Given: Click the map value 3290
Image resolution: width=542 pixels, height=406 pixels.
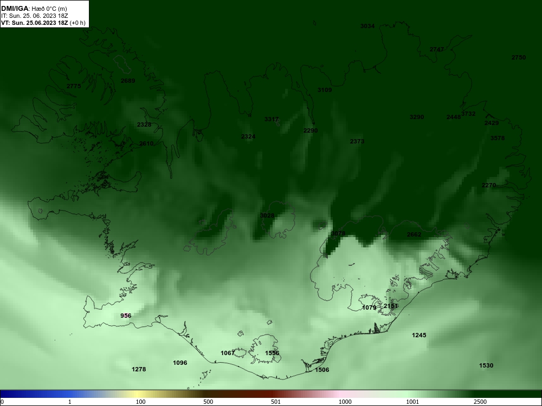Looking at the screenshot, I should 416,117.
